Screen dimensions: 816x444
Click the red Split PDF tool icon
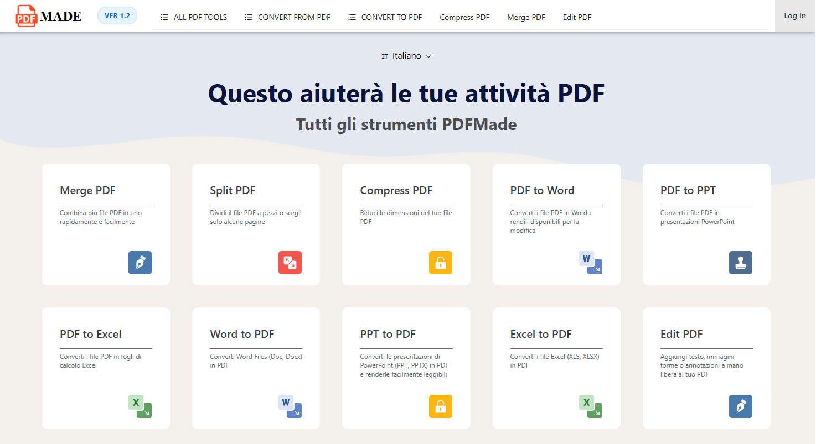(x=290, y=263)
